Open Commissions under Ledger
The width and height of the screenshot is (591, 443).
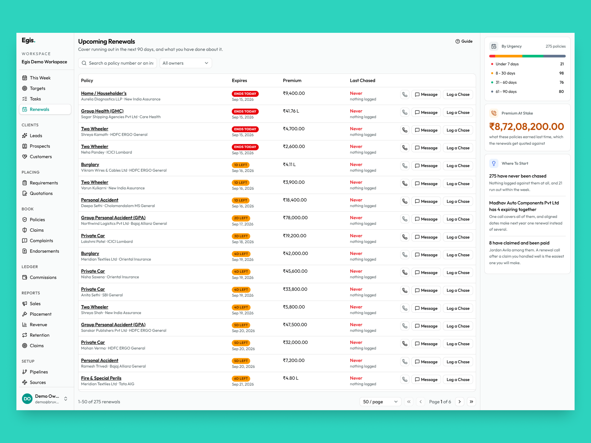[x=45, y=277]
